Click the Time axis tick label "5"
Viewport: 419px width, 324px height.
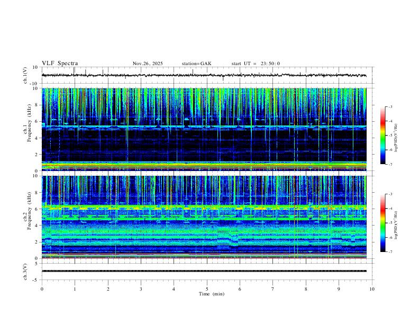207,289
